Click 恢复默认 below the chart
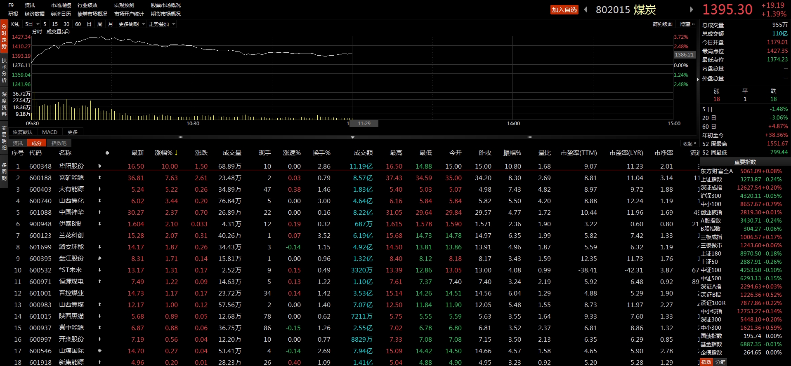791x366 pixels. [23, 132]
